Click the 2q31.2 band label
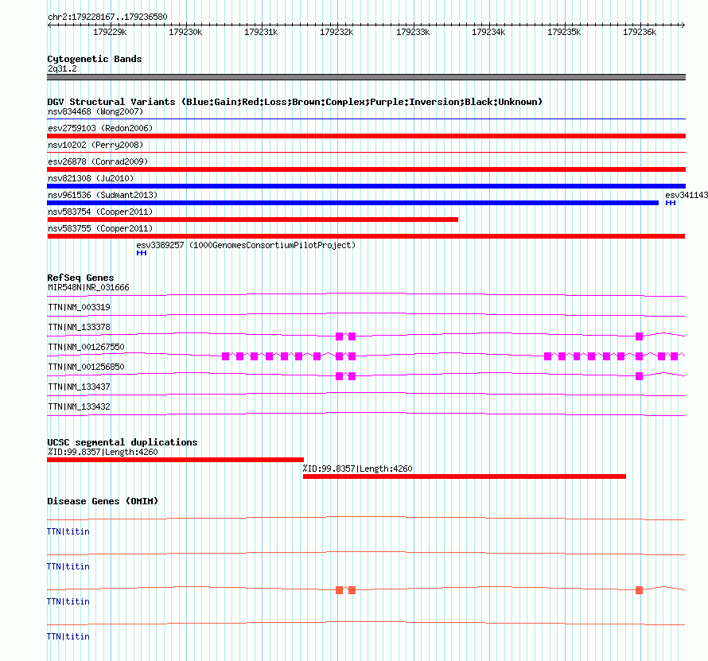The image size is (708, 661). (62, 68)
